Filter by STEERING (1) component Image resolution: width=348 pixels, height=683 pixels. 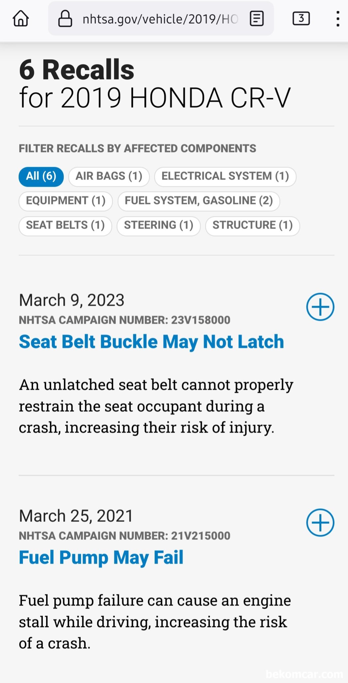[x=159, y=225]
